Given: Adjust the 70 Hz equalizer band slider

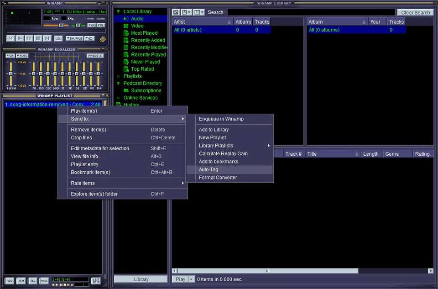Looking at the screenshot, I should tap(33, 74).
